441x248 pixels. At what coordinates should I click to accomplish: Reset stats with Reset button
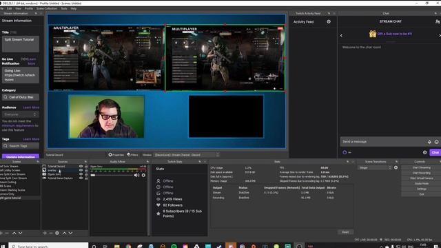(x=345, y=232)
